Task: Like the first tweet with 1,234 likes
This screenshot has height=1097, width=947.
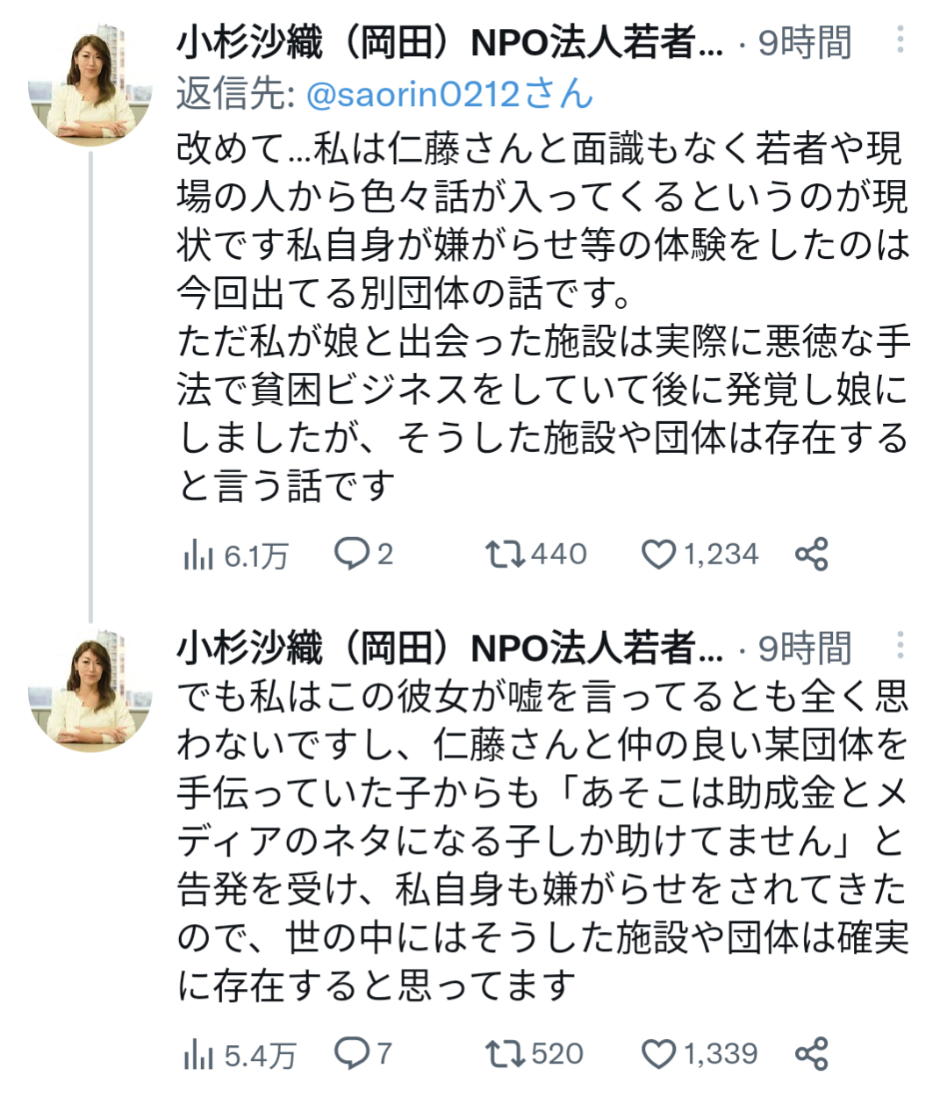Action: pos(699,554)
